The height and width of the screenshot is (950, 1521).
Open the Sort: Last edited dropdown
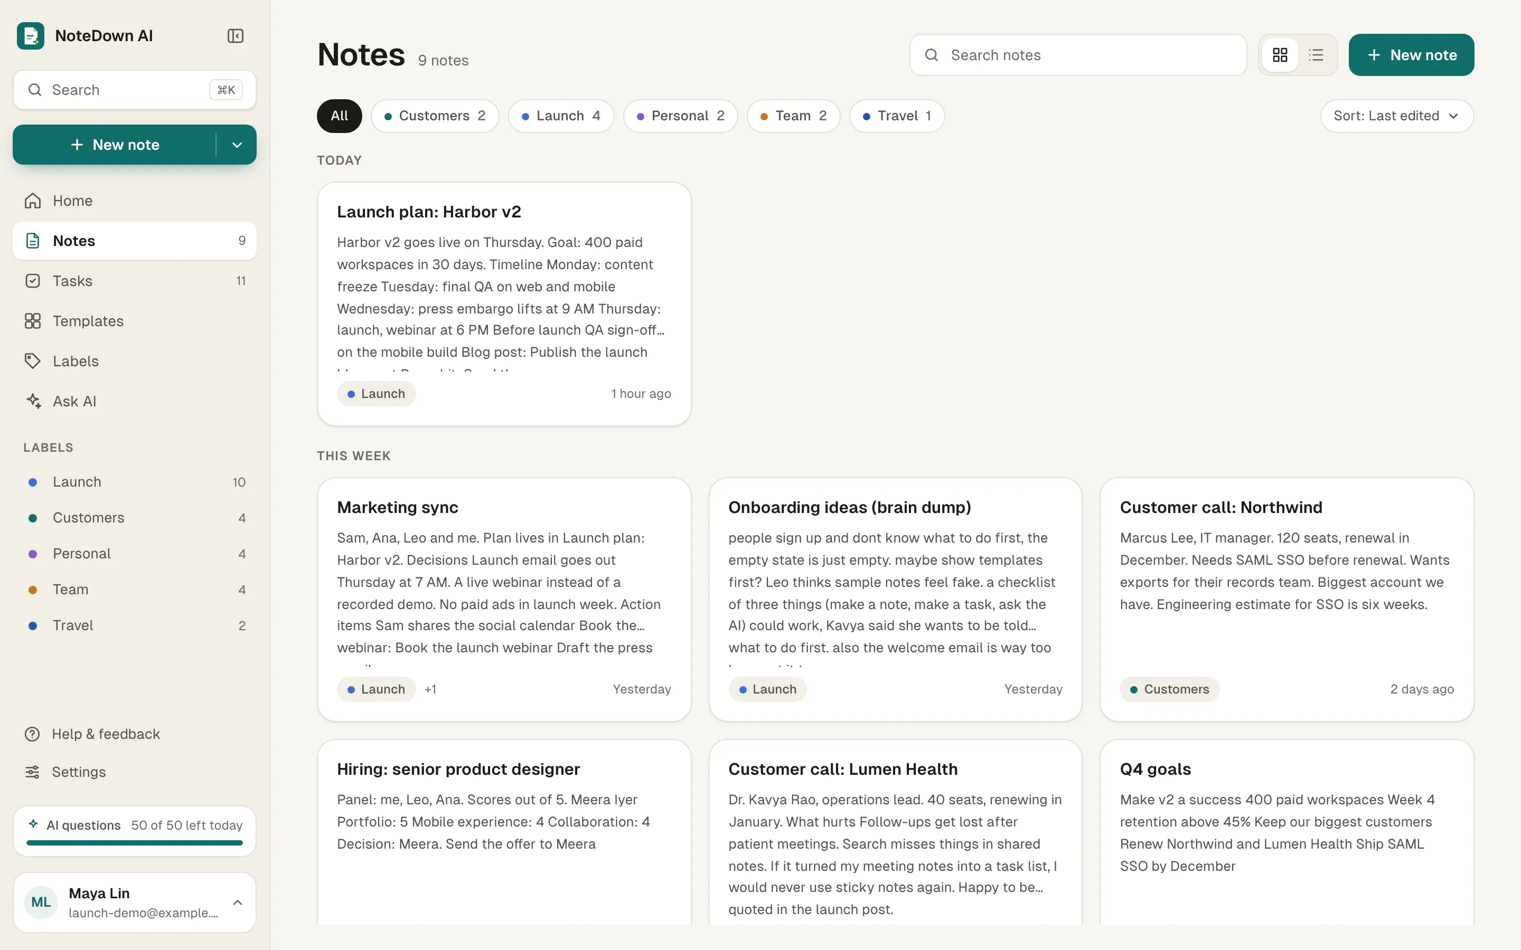pyautogui.click(x=1396, y=116)
